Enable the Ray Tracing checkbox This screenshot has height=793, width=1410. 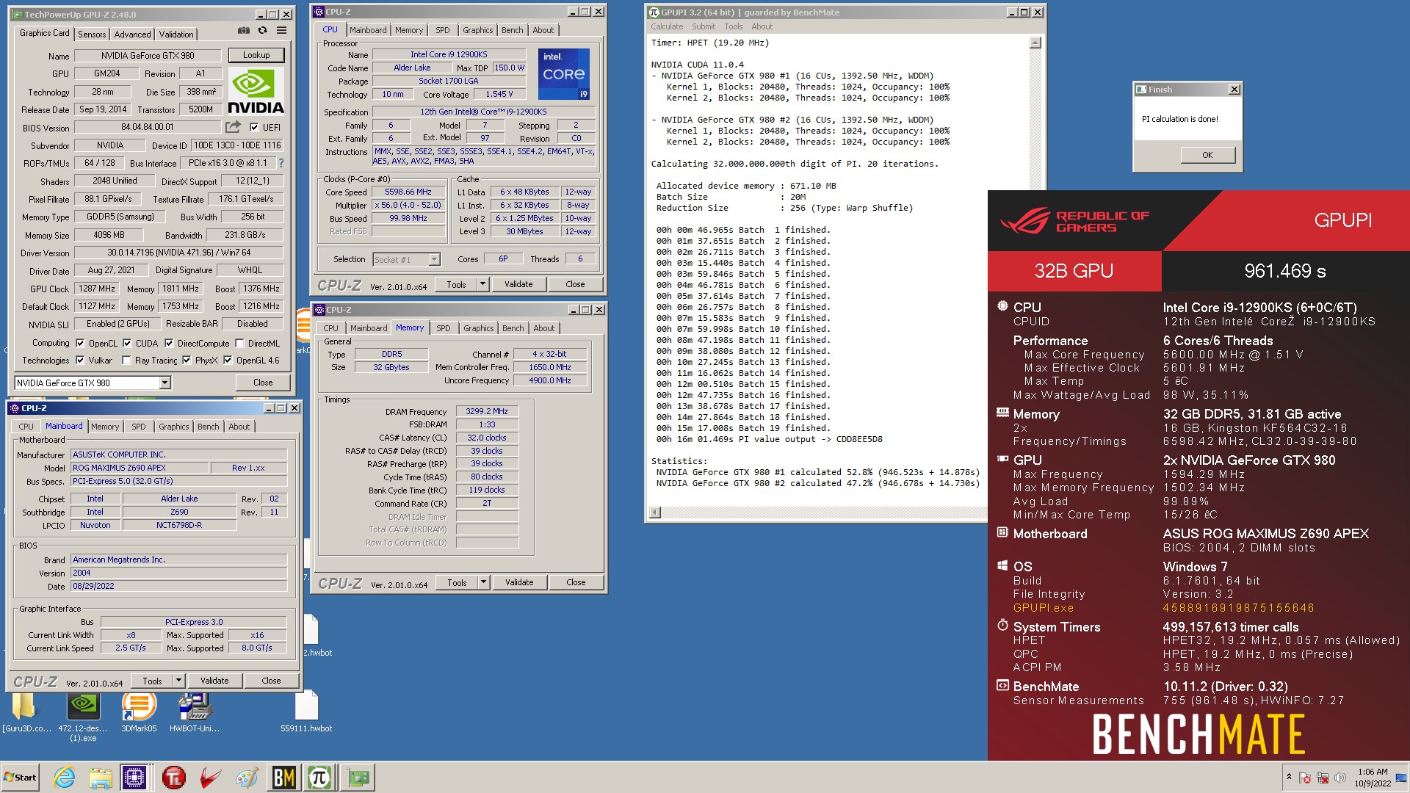(126, 360)
